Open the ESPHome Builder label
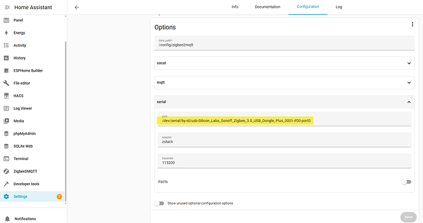 [x=28, y=70]
